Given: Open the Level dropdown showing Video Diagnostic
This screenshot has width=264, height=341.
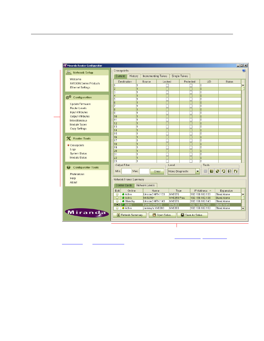Looking at the screenshot, I should tap(198, 171).
